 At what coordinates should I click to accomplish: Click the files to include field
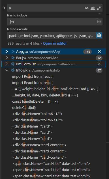click(x=52, y=21)
